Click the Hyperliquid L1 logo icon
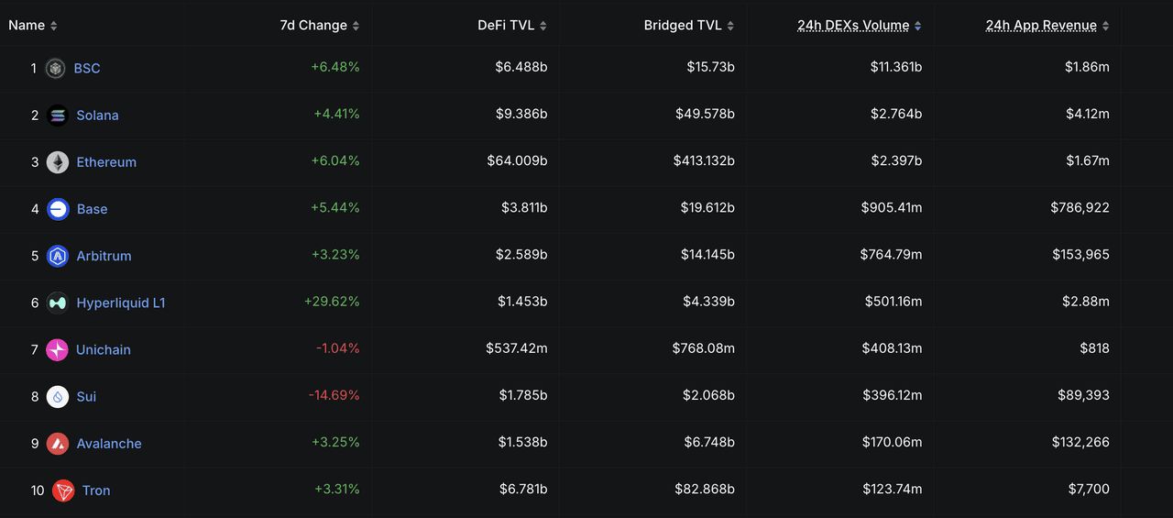Image resolution: width=1173 pixels, height=518 pixels. click(x=58, y=303)
